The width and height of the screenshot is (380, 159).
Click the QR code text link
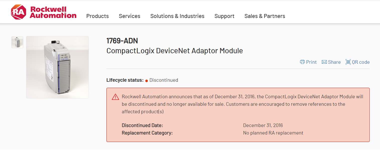pos(361,62)
